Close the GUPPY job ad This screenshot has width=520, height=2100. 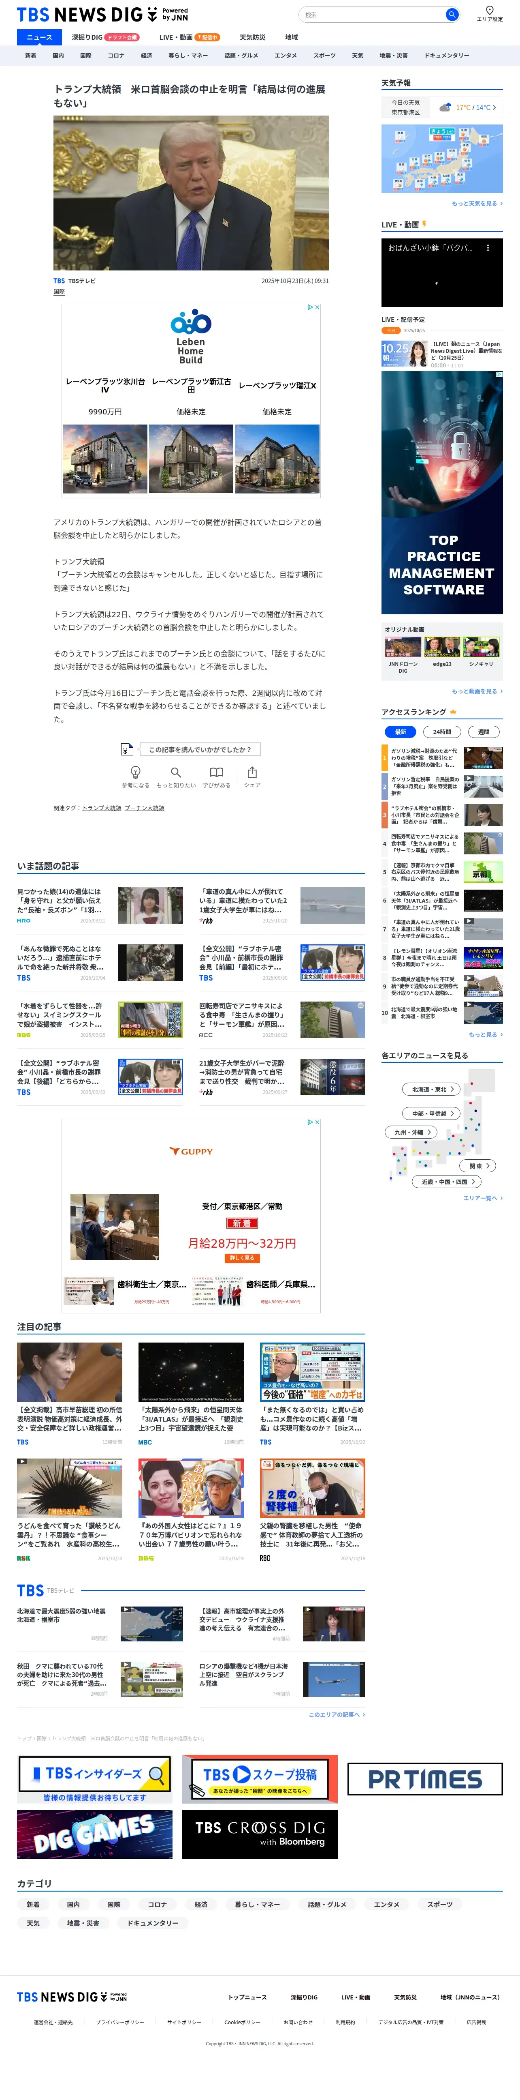pos(318,1122)
